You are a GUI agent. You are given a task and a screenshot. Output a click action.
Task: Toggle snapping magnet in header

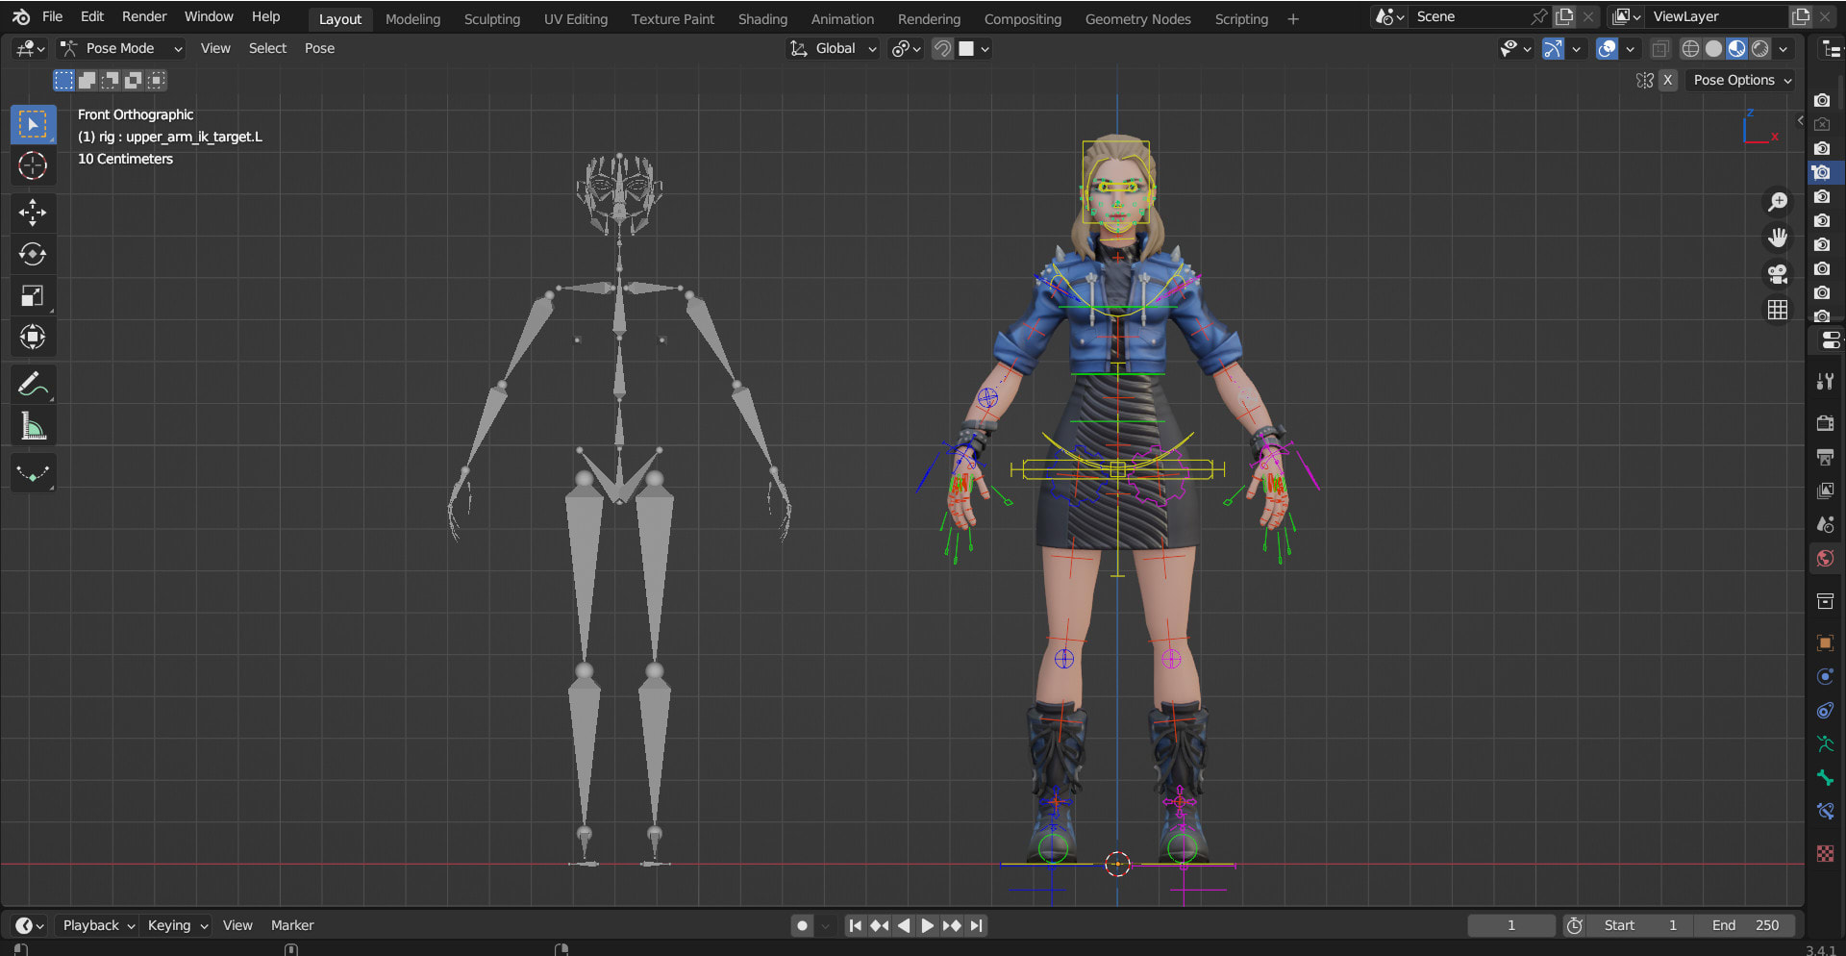[x=943, y=49]
